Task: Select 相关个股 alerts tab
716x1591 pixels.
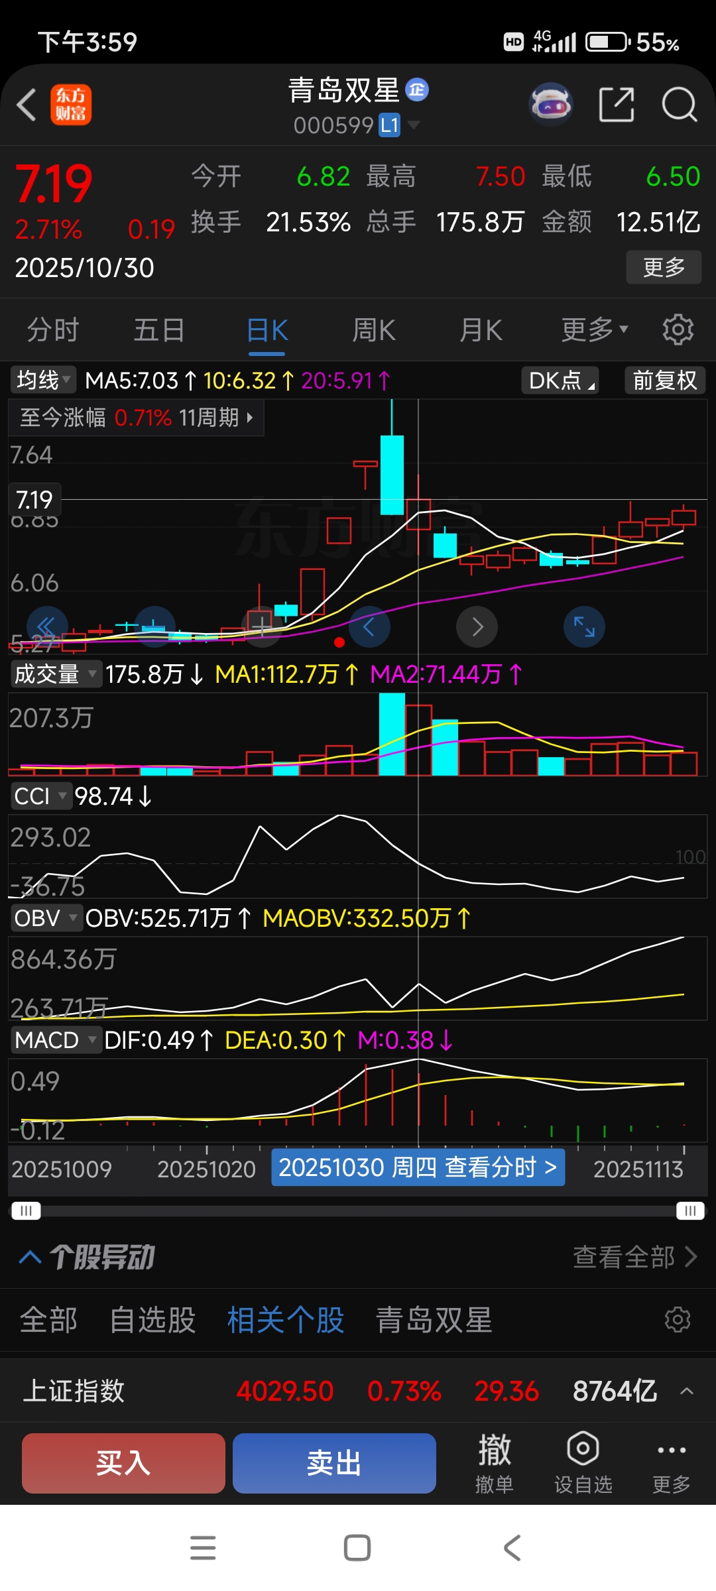Action: [286, 1319]
